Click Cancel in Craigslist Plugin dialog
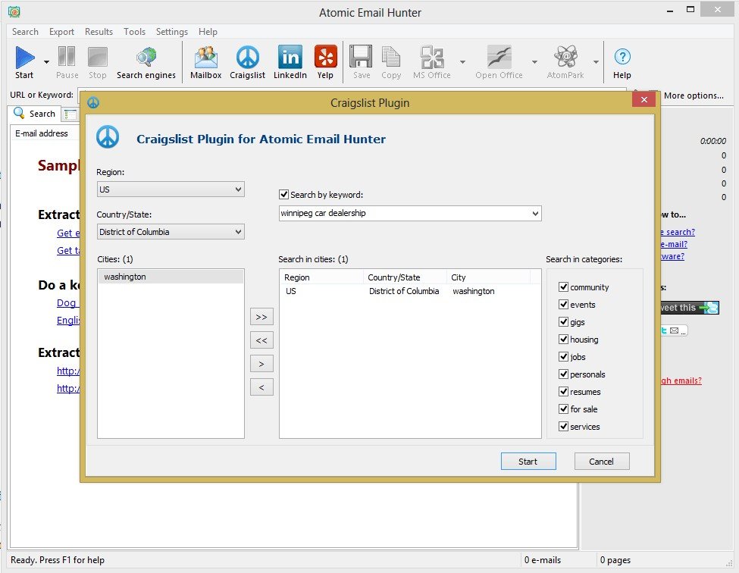This screenshot has width=739, height=573. [602, 462]
